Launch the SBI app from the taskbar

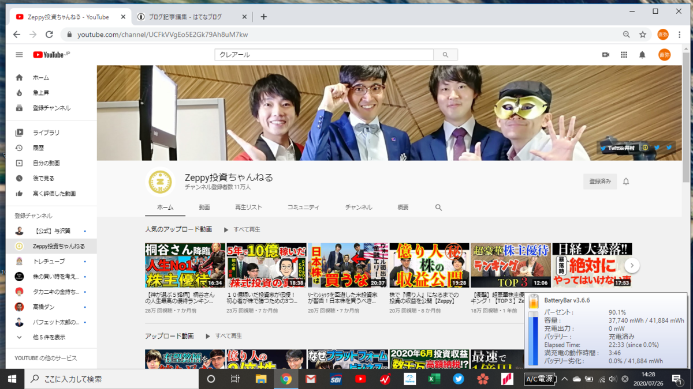(336, 379)
